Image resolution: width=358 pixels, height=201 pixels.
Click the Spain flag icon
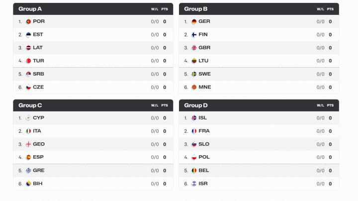tap(28, 157)
